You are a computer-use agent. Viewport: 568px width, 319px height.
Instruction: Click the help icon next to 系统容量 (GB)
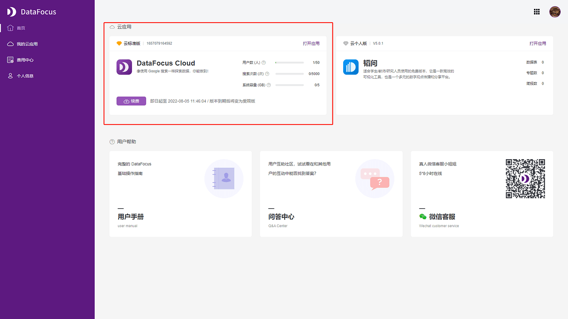[x=269, y=85]
